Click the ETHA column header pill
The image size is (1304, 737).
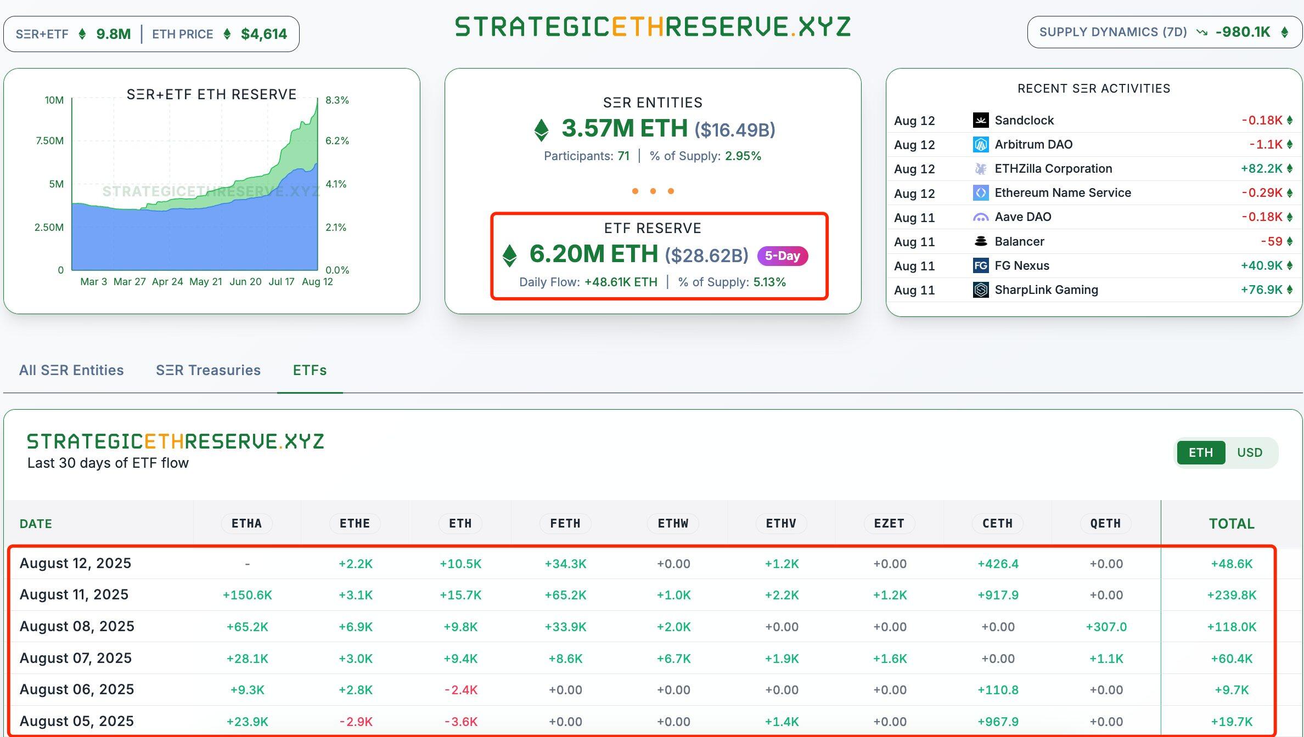[247, 523]
